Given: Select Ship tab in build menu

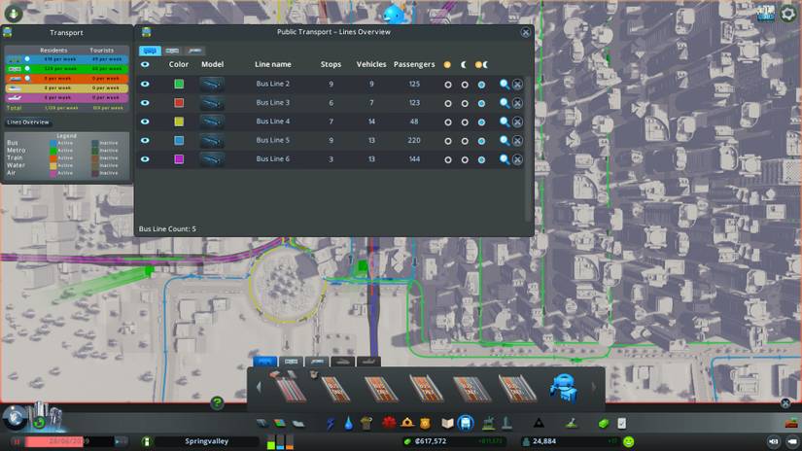Looking at the screenshot, I should tap(343, 362).
